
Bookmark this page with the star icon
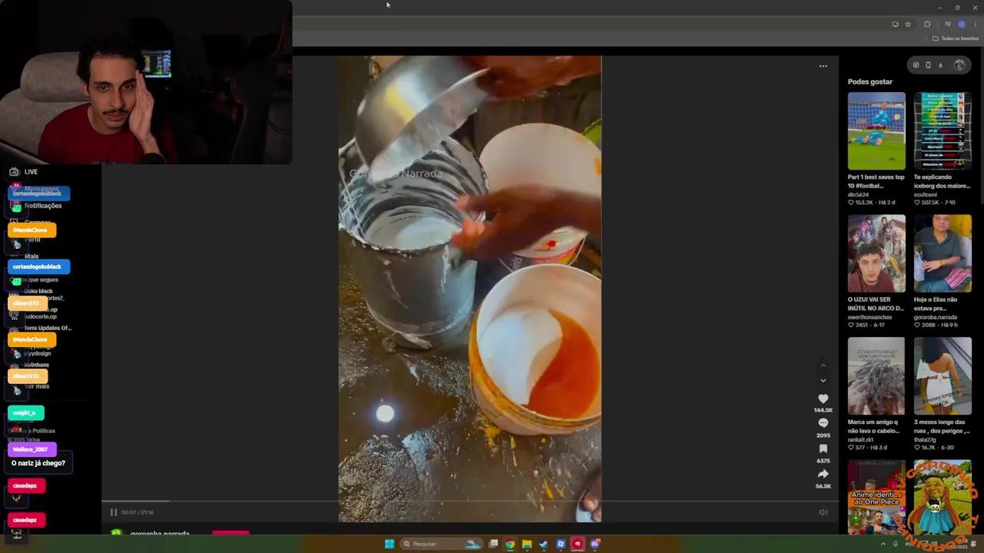click(x=908, y=25)
